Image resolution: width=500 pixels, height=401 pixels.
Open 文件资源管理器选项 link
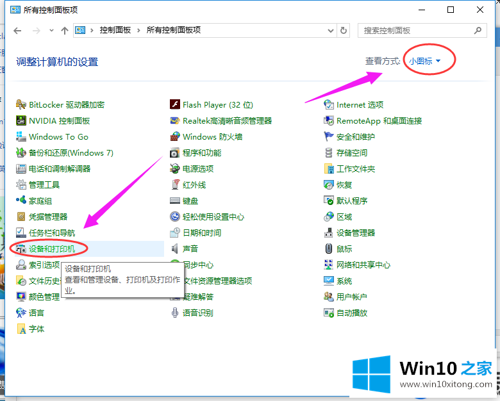click(x=218, y=281)
